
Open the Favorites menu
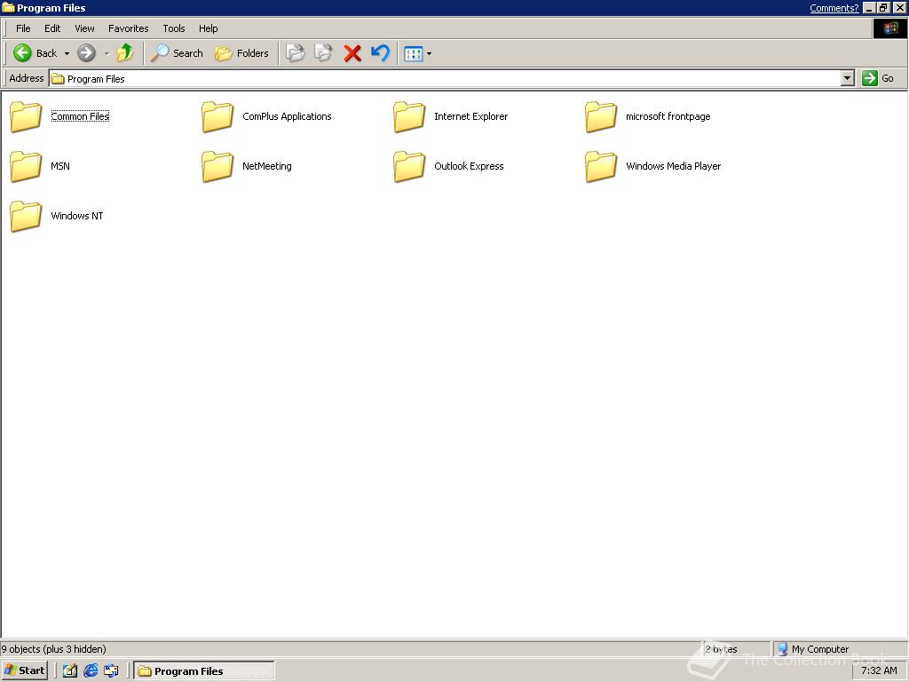[128, 28]
